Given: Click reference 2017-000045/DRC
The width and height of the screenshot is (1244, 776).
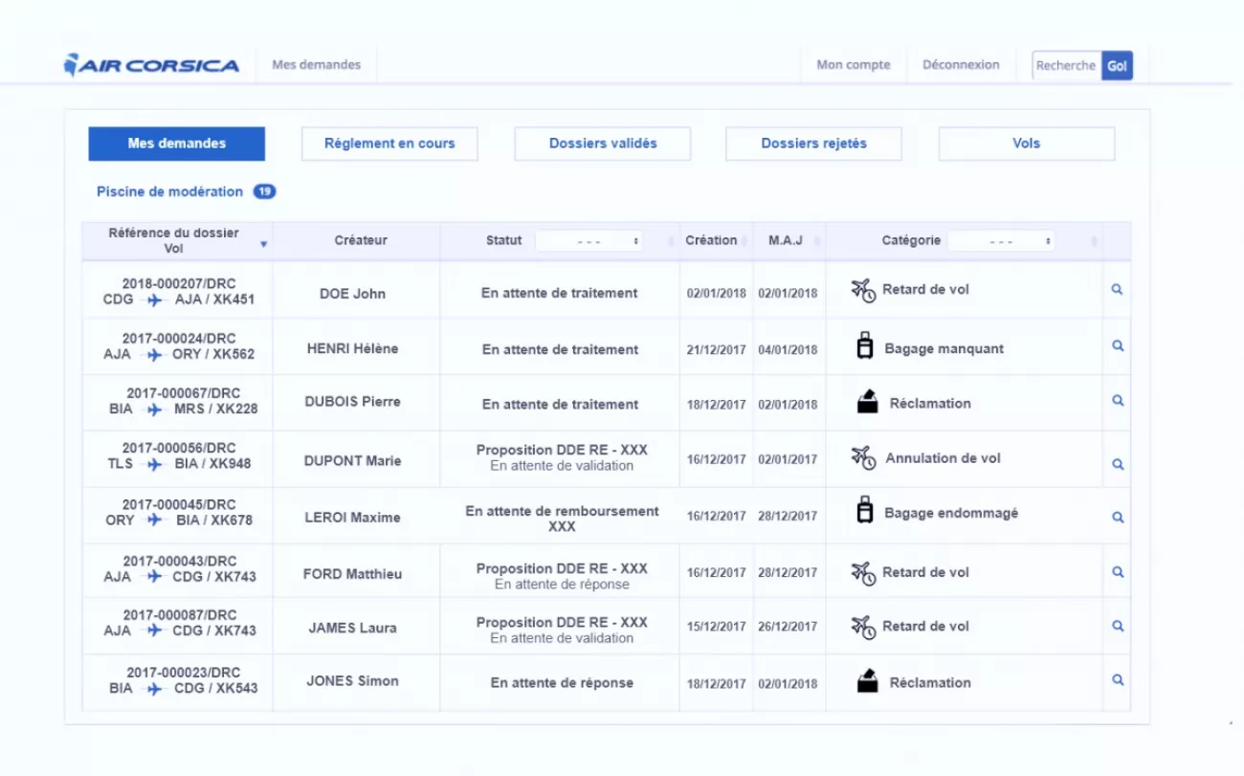Looking at the screenshot, I should click(179, 504).
